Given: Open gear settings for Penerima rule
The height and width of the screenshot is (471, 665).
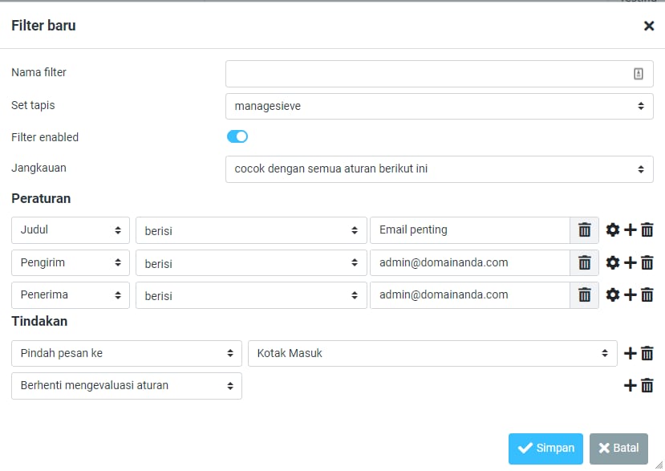Looking at the screenshot, I should pos(613,294).
